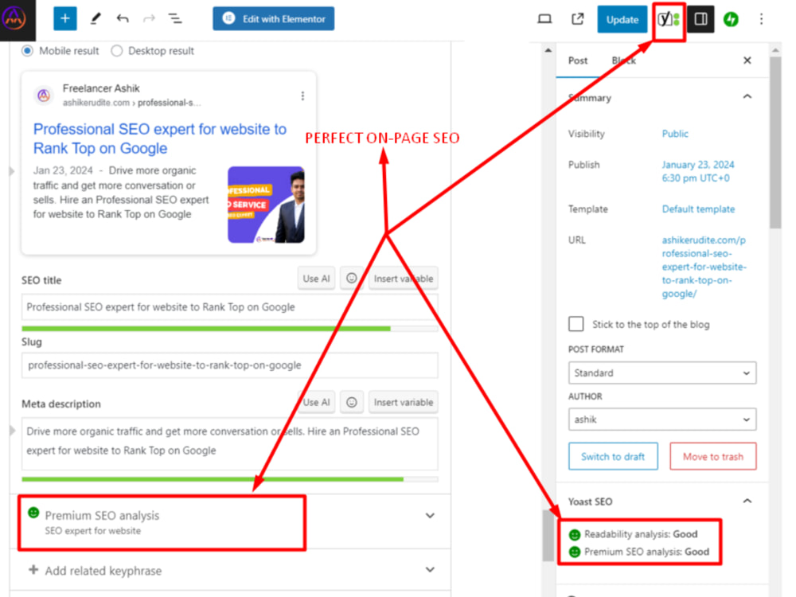The image size is (796, 597).
Task: Undo the last change
Action: (123, 19)
